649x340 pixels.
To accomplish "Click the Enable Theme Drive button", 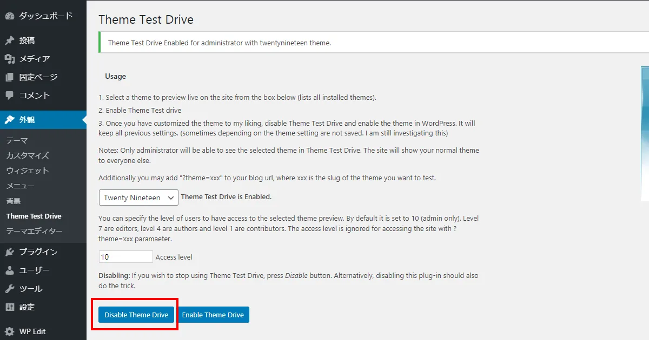I will coord(213,315).
